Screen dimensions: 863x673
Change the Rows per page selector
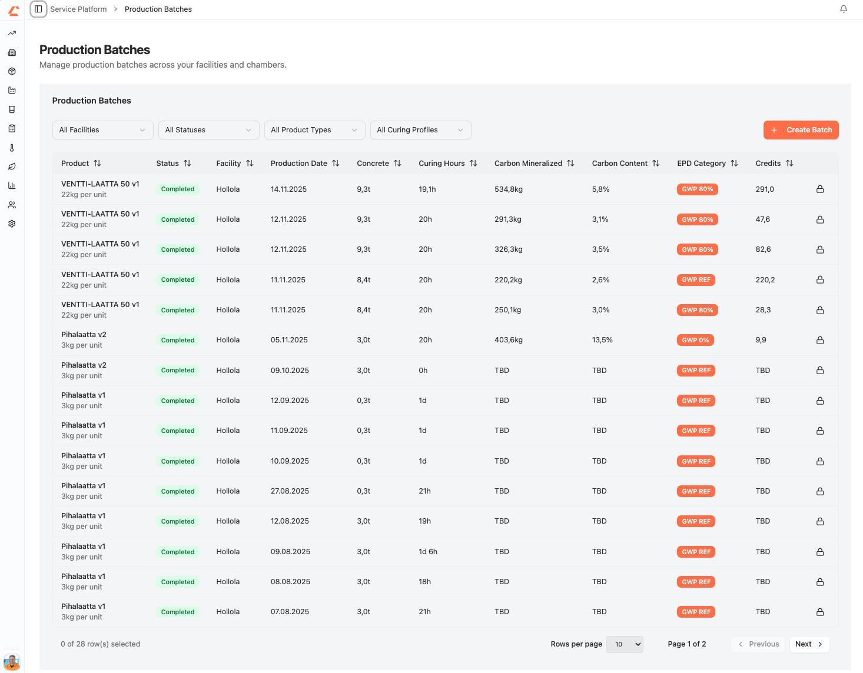coord(625,644)
